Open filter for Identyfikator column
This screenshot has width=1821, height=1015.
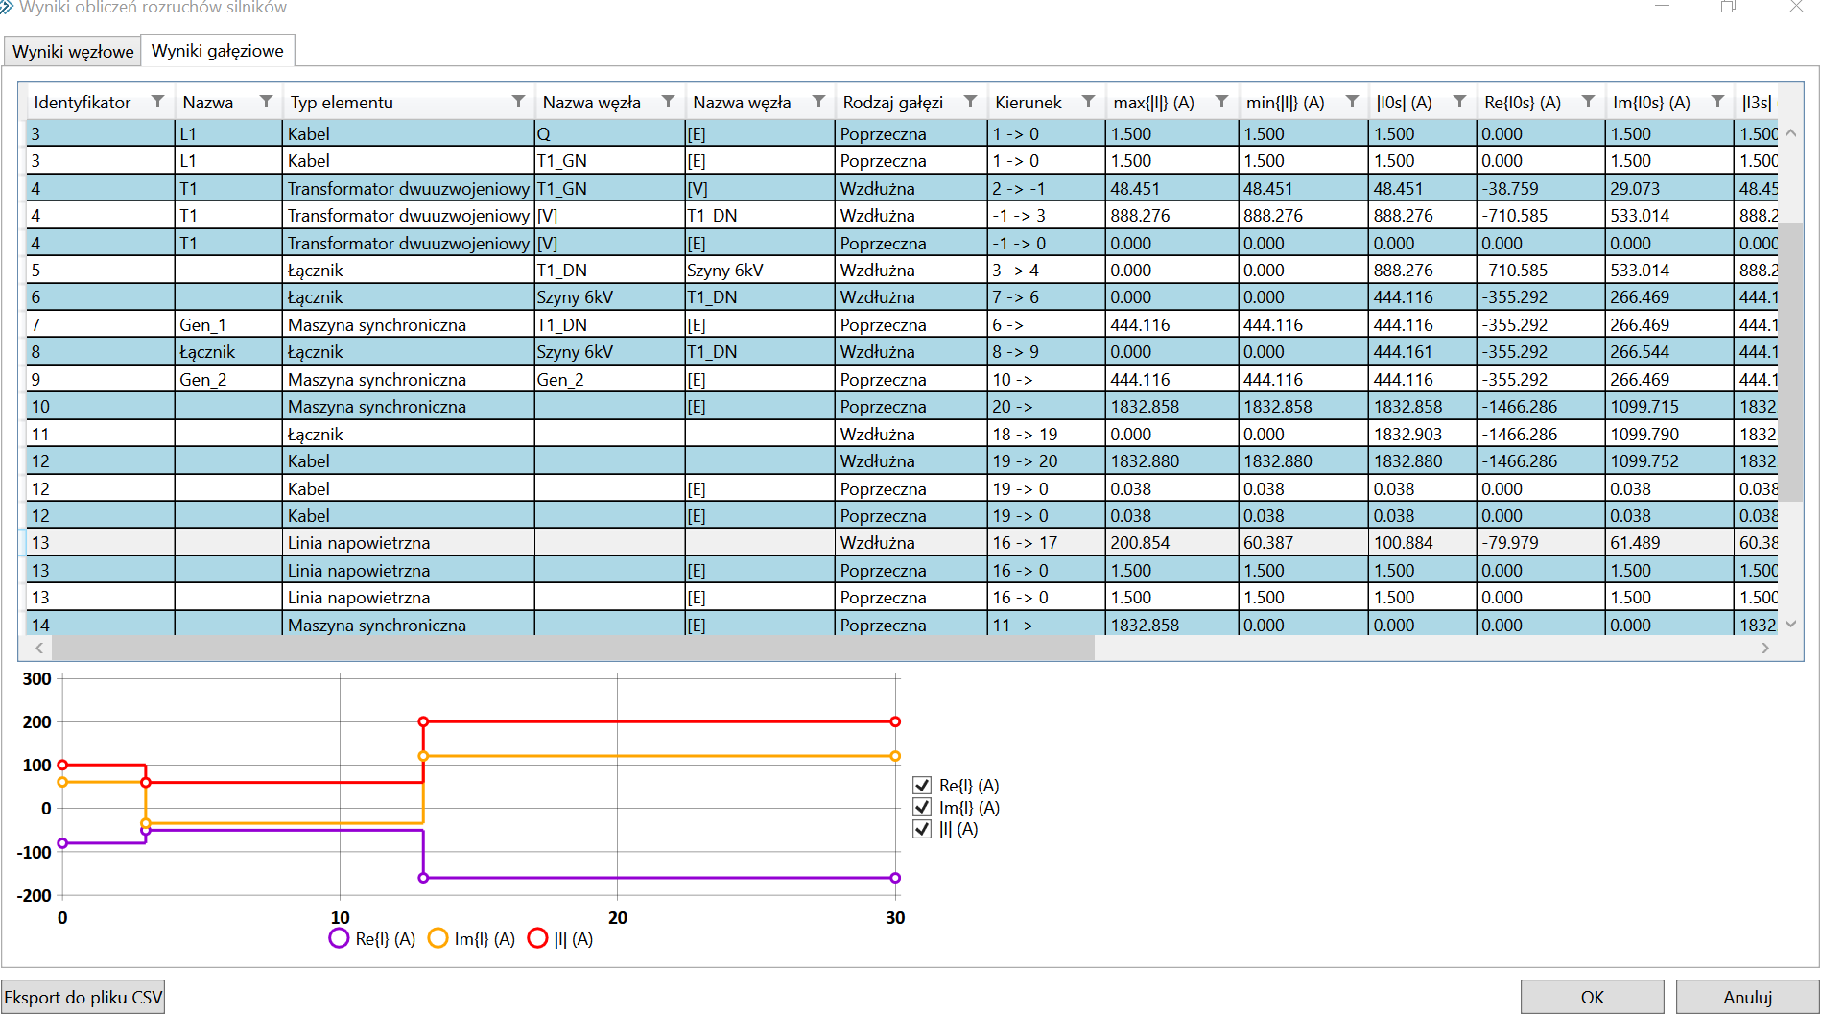157,102
